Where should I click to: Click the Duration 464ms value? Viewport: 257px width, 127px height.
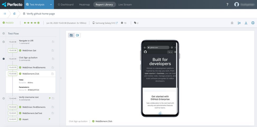pos(30,83)
